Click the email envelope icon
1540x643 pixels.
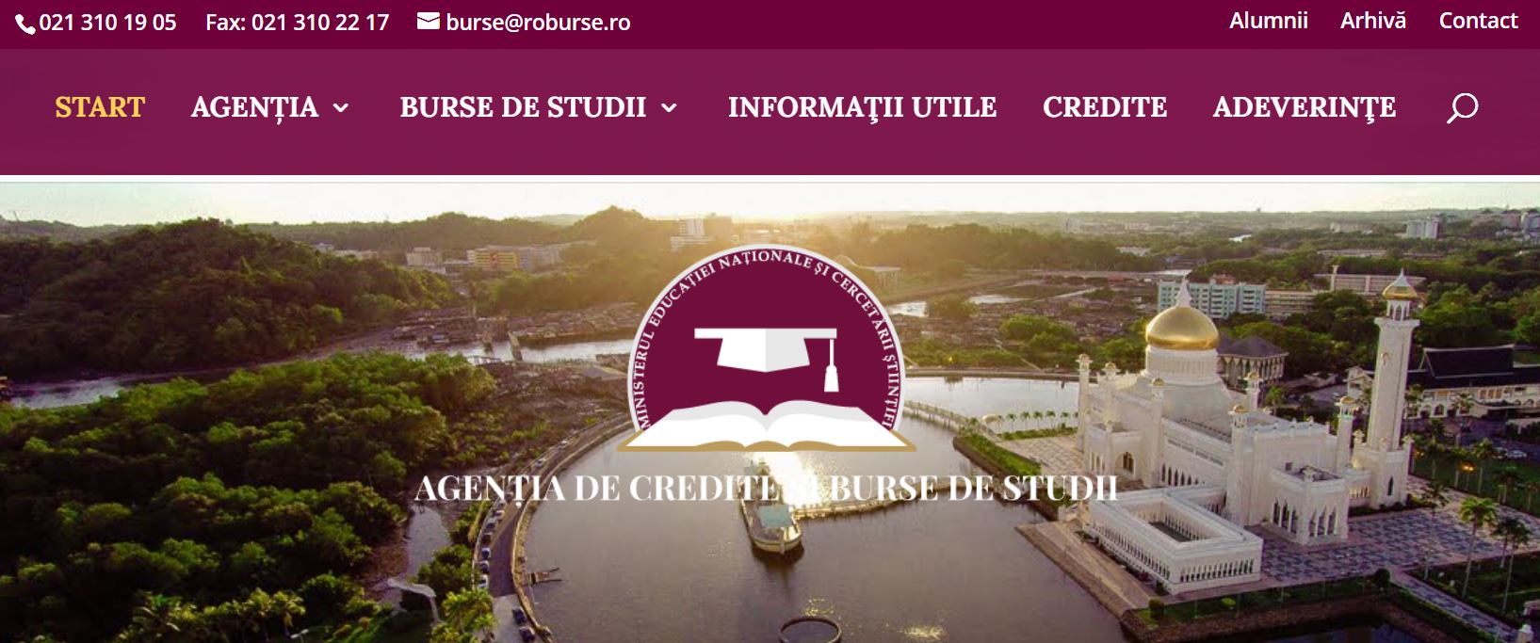tap(429, 21)
